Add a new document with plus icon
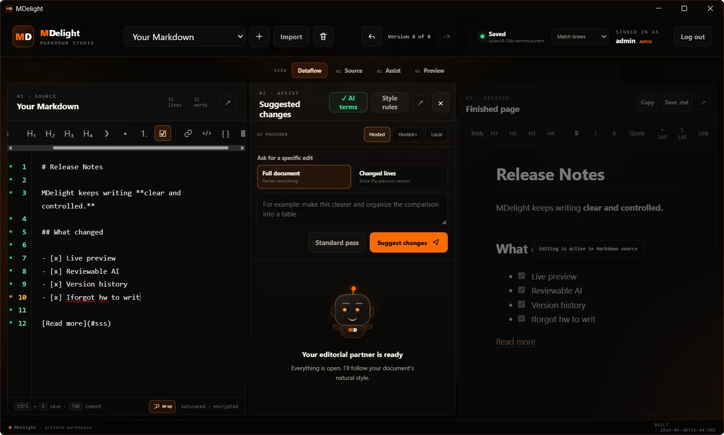 (259, 37)
